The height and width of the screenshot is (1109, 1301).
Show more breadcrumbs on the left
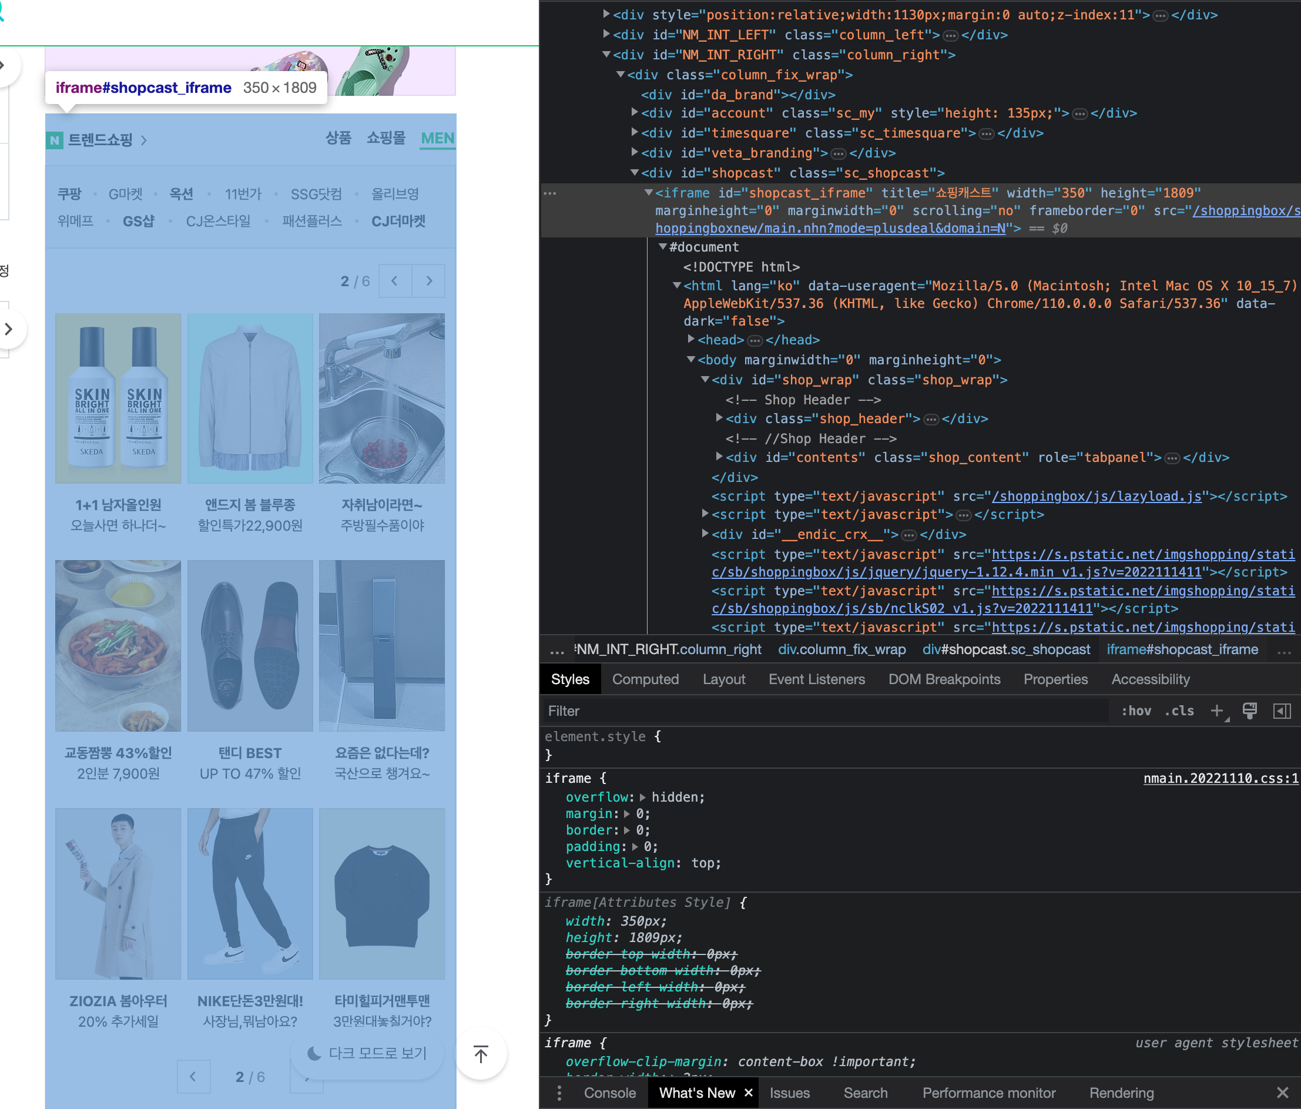pyautogui.click(x=557, y=650)
